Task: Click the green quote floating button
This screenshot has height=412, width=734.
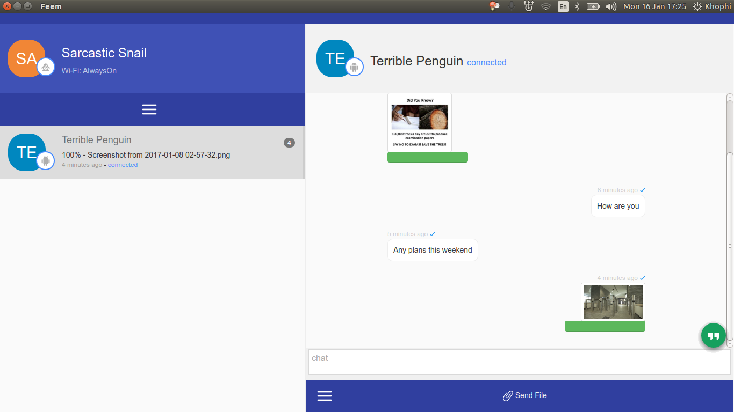Action: click(713, 336)
